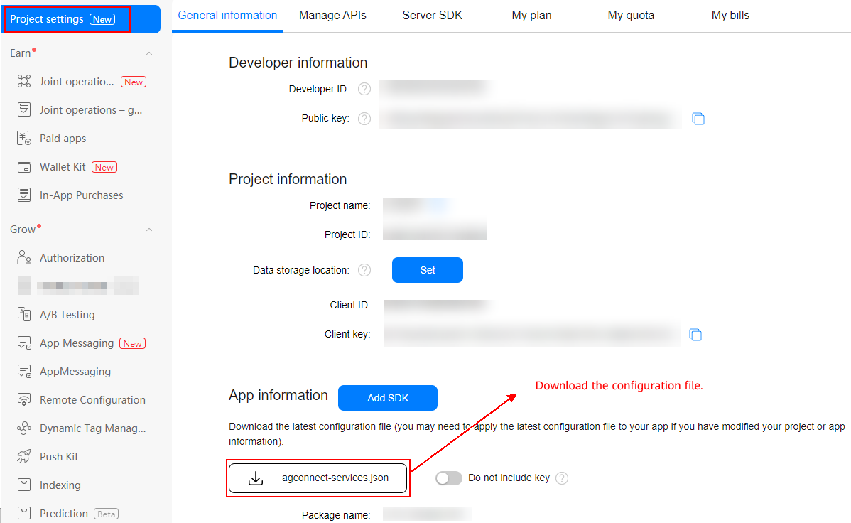Copy the public key with the copy icon
Screen dimensions: 851x523
click(x=698, y=119)
